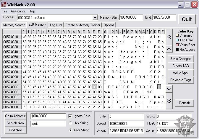
Task: Switch to the Memory Search tab
Action: coord(14,25)
